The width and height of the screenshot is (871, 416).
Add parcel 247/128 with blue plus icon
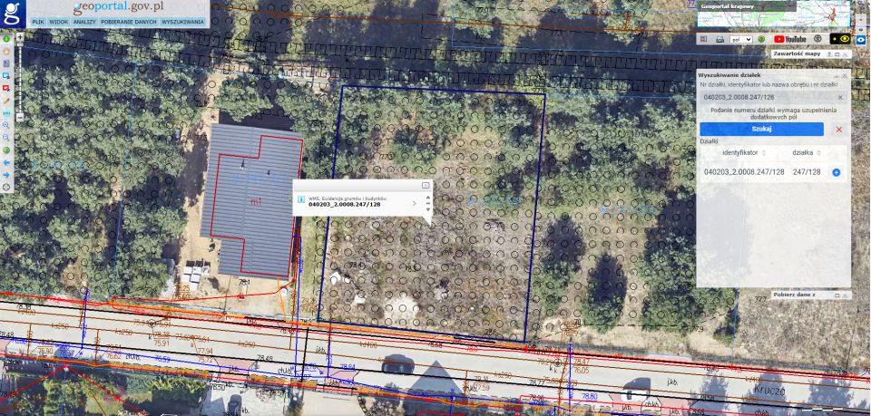click(x=836, y=172)
